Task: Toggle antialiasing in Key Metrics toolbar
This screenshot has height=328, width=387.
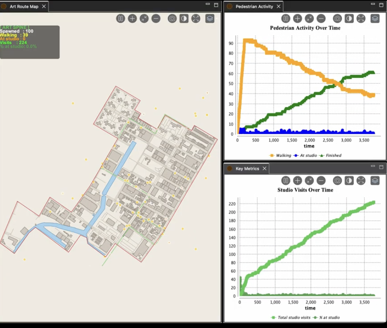Action: coord(349,181)
